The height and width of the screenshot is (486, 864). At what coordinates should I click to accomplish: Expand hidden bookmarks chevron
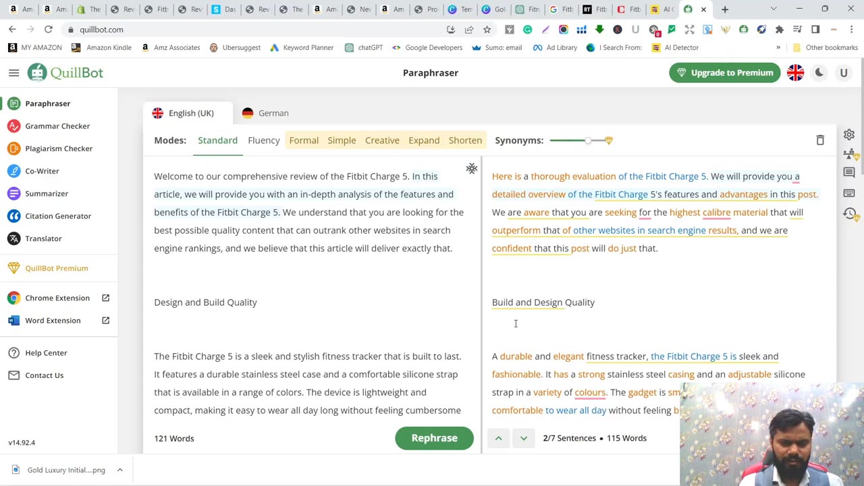[x=778, y=48]
